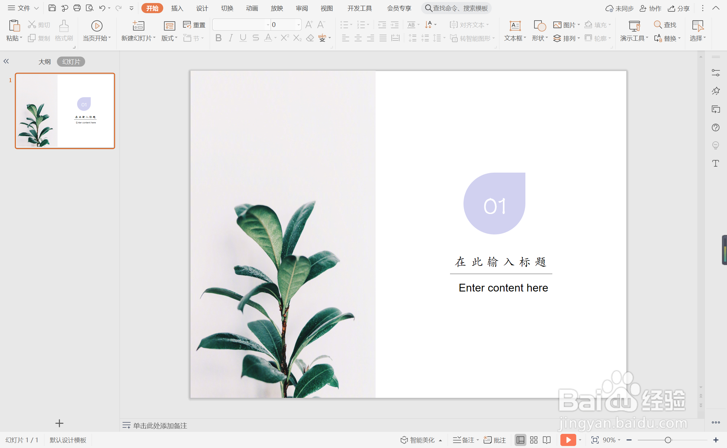Switch to the Review (审阅) tab
The width and height of the screenshot is (727, 448).
pos(302,8)
